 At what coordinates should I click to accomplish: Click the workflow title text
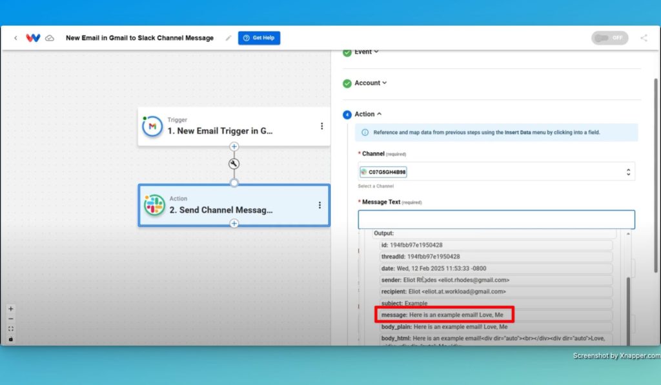point(139,38)
